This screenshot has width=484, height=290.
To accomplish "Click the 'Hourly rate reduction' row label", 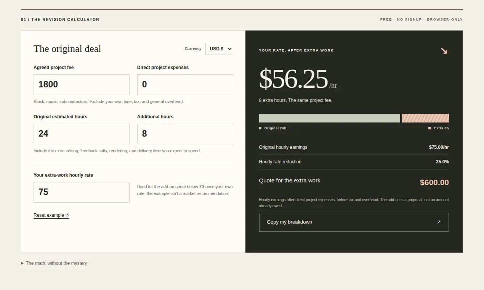I will [280, 162].
